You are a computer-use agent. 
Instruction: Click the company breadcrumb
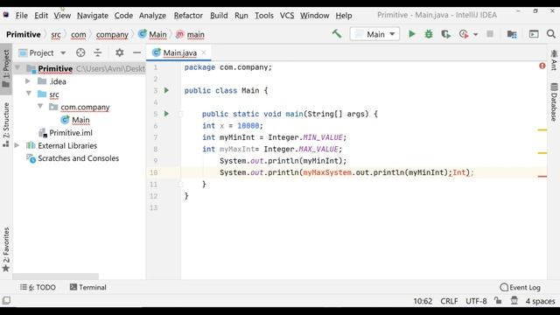coord(112,35)
